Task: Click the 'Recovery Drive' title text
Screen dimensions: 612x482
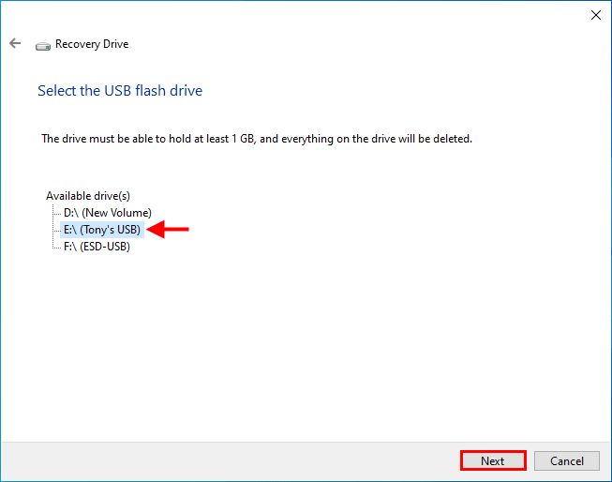Action: click(92, 44)
